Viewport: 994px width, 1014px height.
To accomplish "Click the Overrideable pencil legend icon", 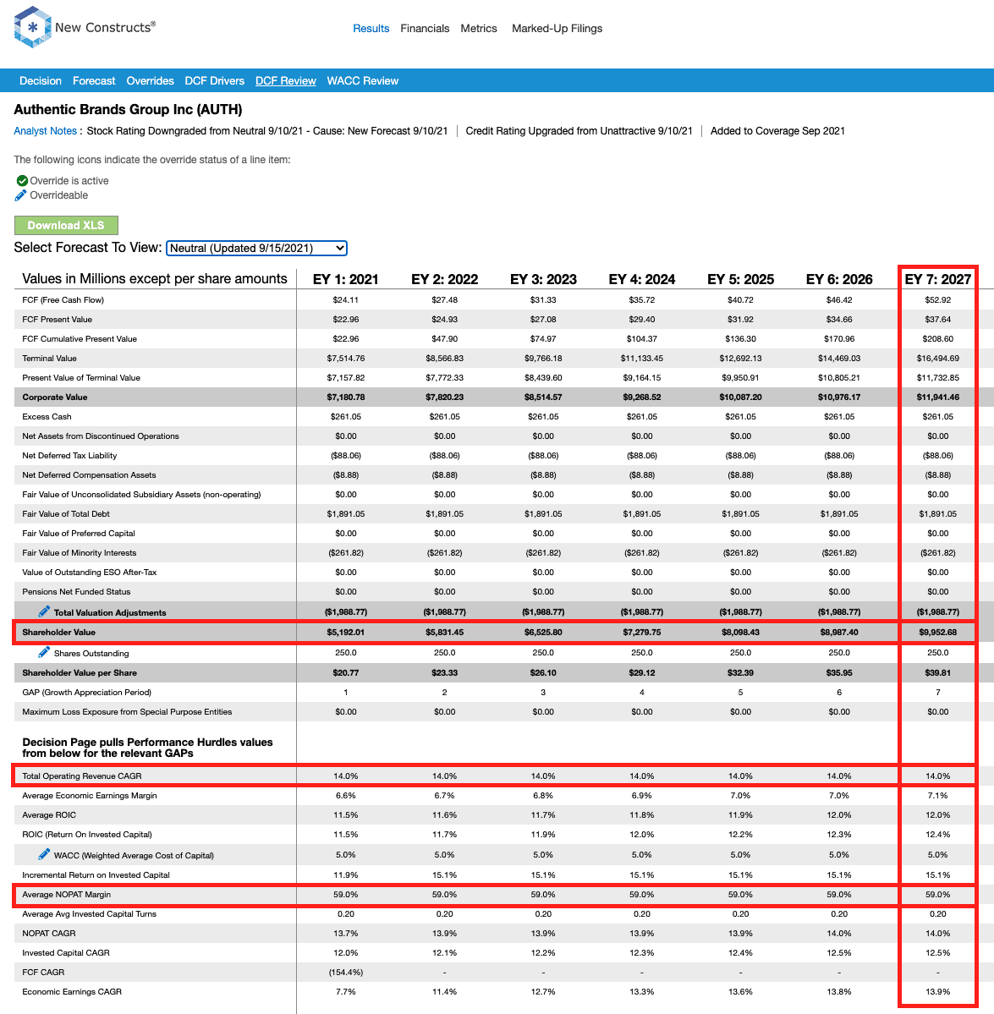I will (21, 195).
